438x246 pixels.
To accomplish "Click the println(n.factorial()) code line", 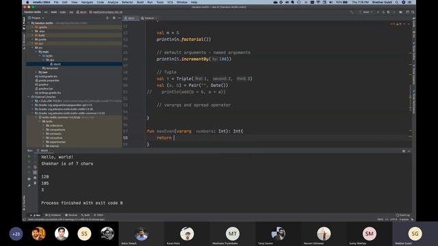I will 184,40.
